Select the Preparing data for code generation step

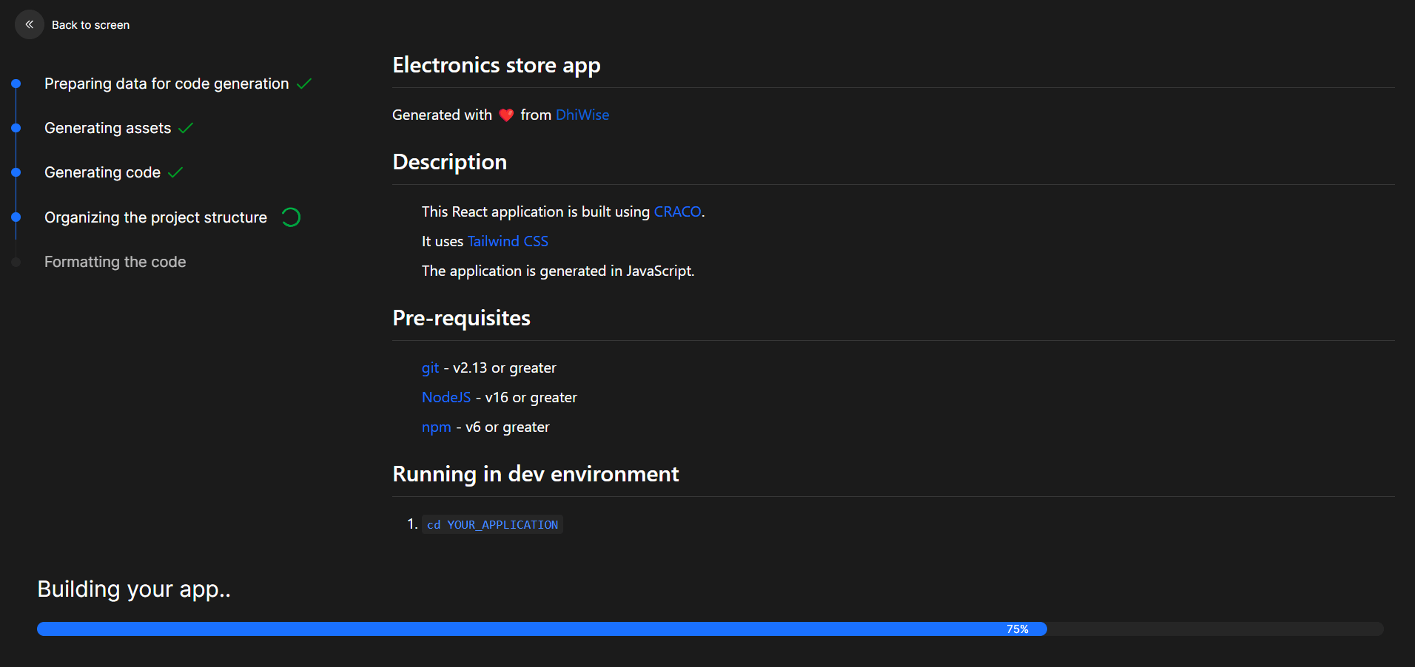[x=167, y=84]
